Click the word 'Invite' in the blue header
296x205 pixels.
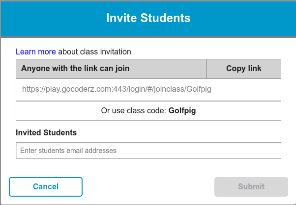click(121, 19)
